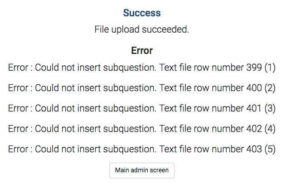The image size is (286, 190).
Task: Click the Success heading
Action: coord(142,13)
